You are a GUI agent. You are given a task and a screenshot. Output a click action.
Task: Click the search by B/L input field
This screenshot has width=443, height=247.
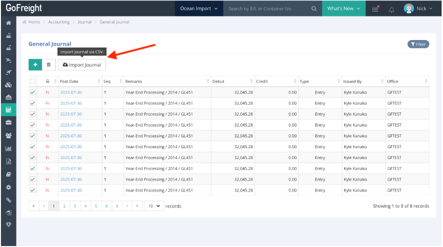pyautogui.click(x=266, y=8)
